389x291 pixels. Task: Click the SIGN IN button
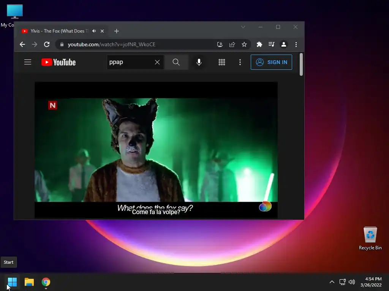[271, 62]
